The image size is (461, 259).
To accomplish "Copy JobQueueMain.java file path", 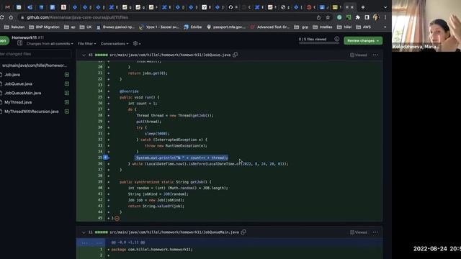I will [x=243, y=232].
